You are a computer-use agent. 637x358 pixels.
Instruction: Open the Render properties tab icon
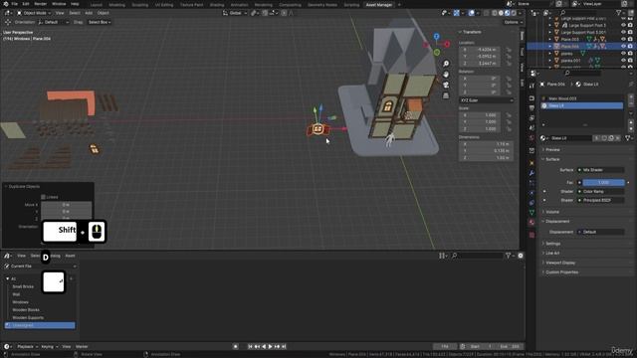click(x=531, y=98)
